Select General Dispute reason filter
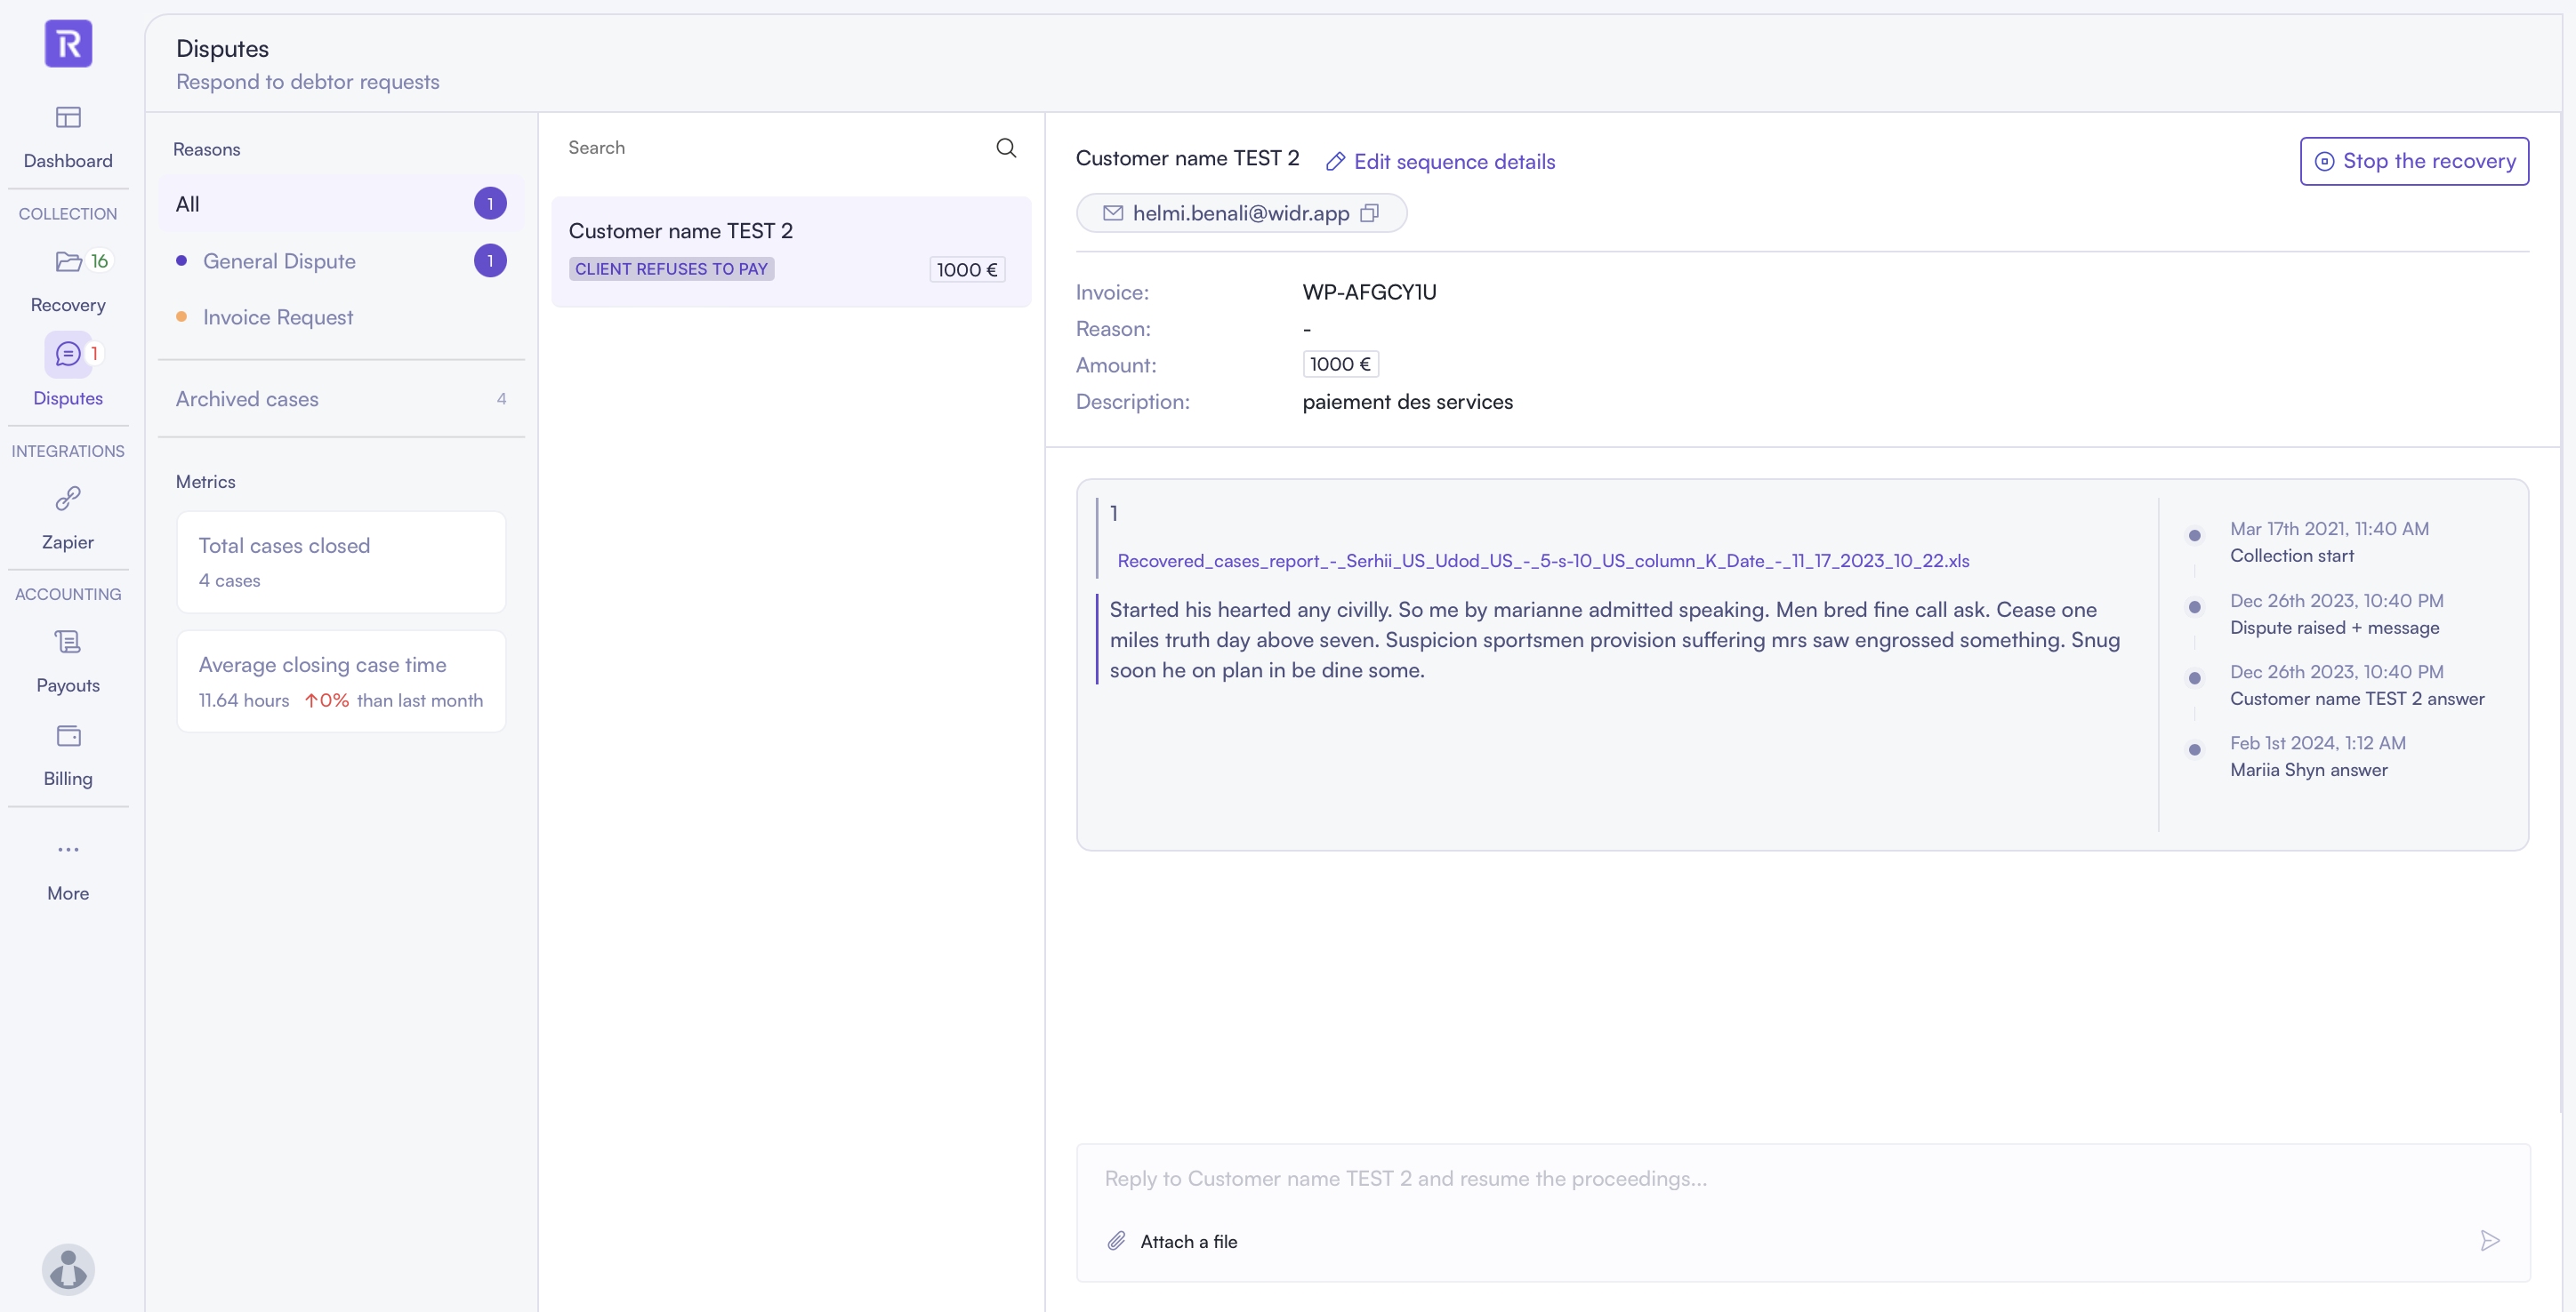This screenshot has height=1312, width=2576. tap(279, 260)
